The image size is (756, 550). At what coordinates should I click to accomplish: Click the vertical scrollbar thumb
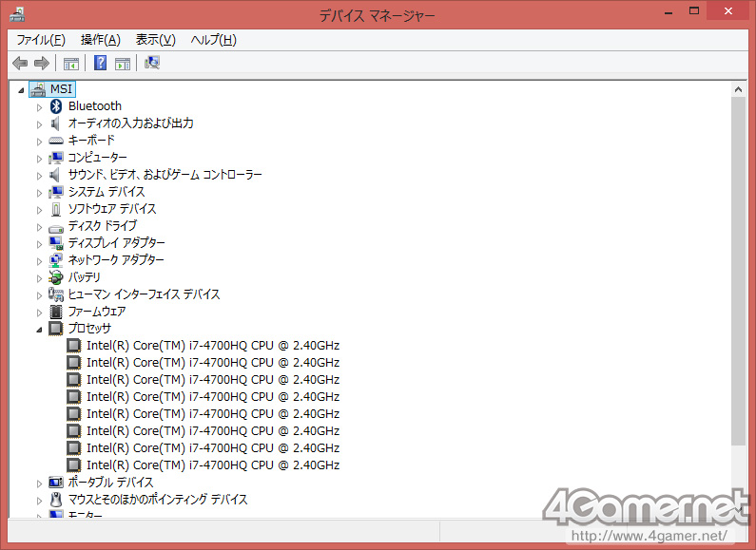738,271
